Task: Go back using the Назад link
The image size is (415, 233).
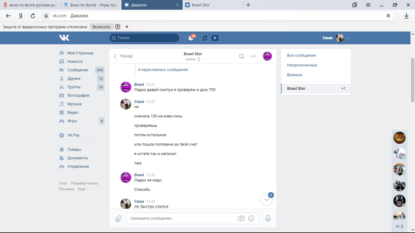Action: click(x=124, y=56)
